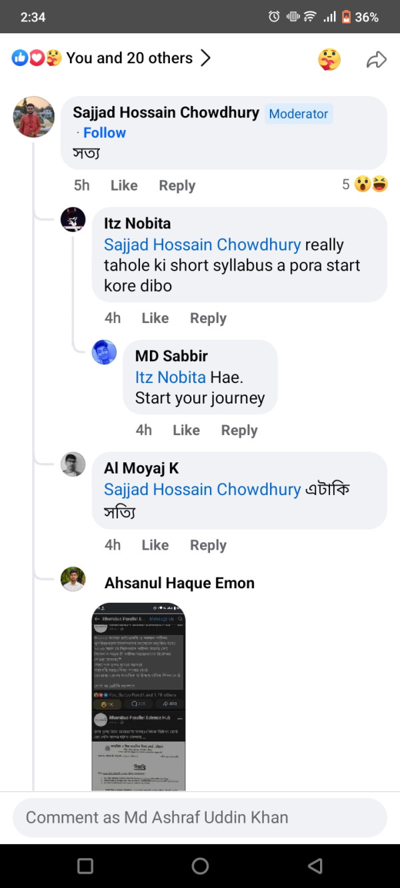
Task: Tap the 'Comment as Md Ashraf Uddin Khan' field
Action: click(x=200, y=817)
